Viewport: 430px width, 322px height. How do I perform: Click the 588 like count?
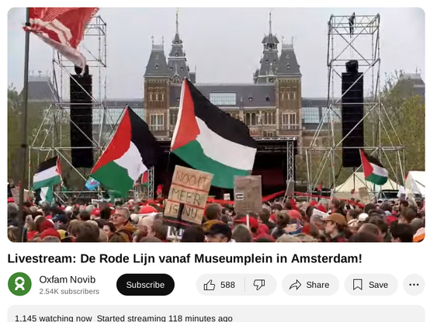[x=227, y=285]
